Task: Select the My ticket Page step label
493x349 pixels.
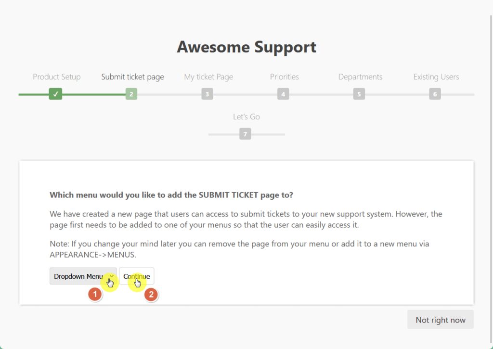Action: tap(208, 77)
